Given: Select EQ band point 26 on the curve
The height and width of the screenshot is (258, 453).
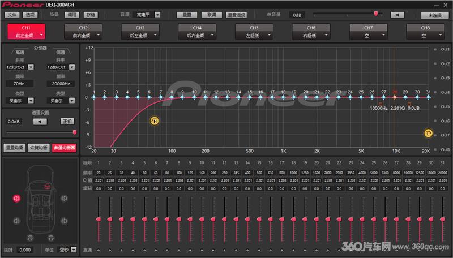Looking at the screenshot, I should coord(372,97).
